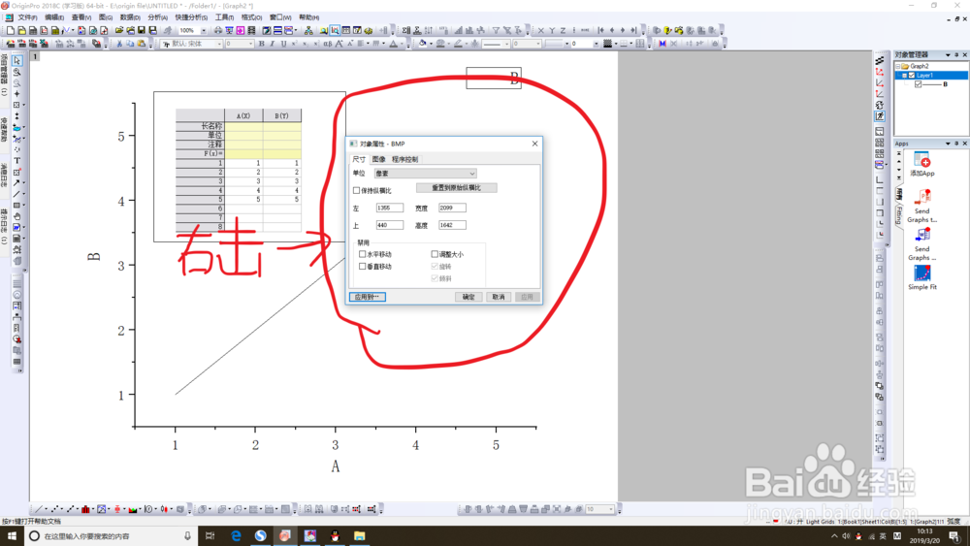Viewport: 970px width, 546px height.
Task: Select the Pointer tool in left toolbar
Action: 16,60
